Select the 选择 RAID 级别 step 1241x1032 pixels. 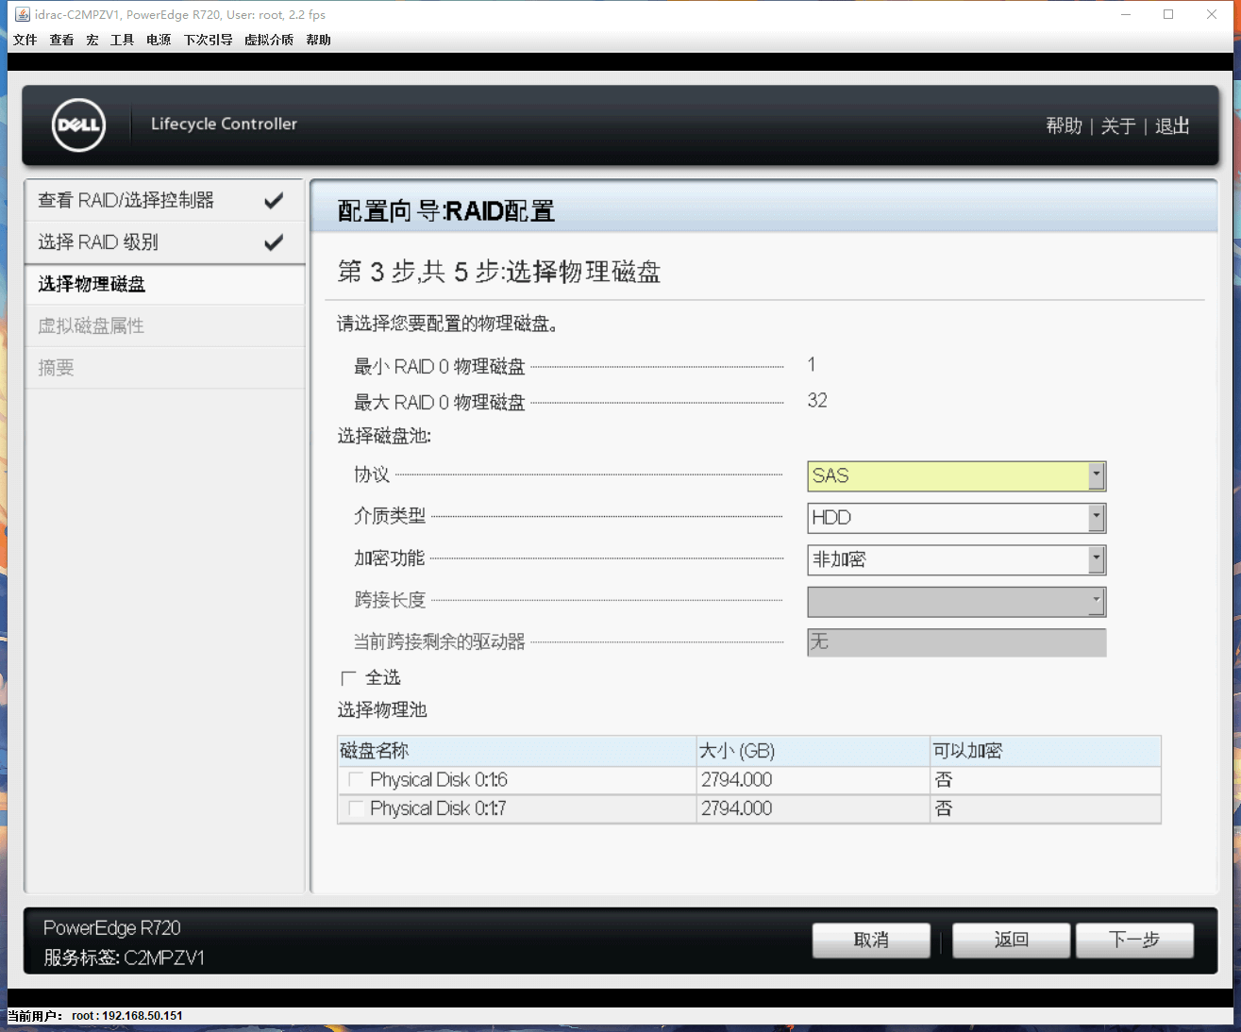point(98,242)
